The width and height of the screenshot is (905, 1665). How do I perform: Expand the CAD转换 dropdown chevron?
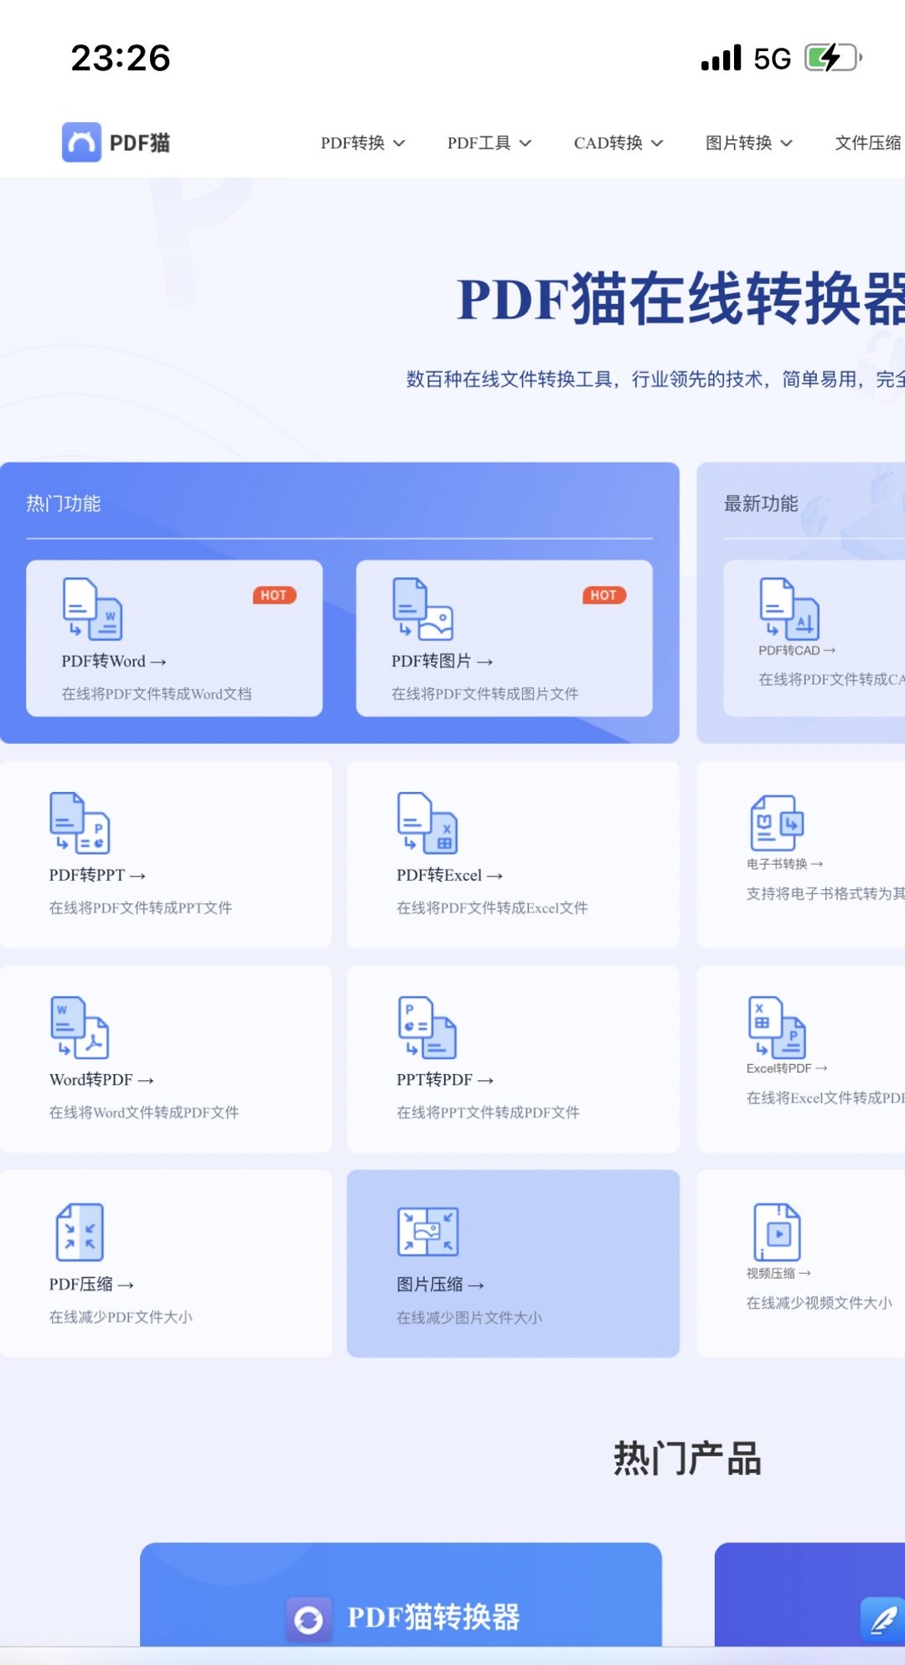(657, 143)
